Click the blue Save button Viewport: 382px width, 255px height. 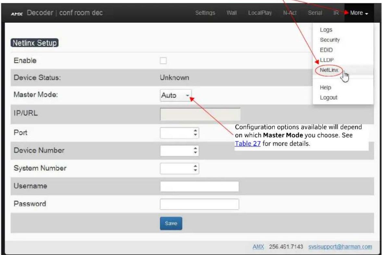coord(171,223)
